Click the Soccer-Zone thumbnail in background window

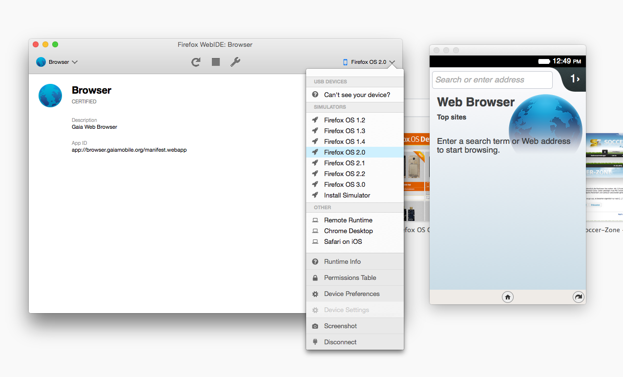(x=604, y=178)
